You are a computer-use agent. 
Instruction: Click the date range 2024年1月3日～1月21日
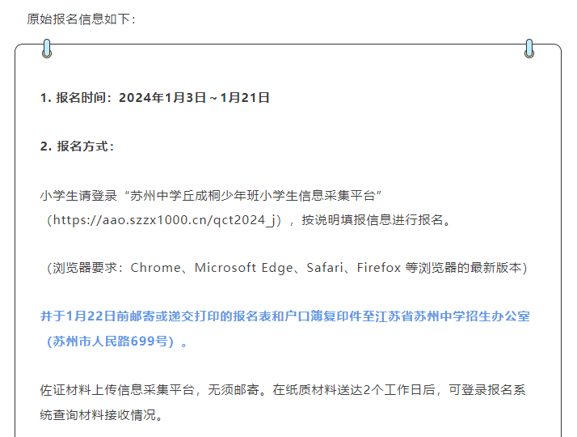coord(194,98)
